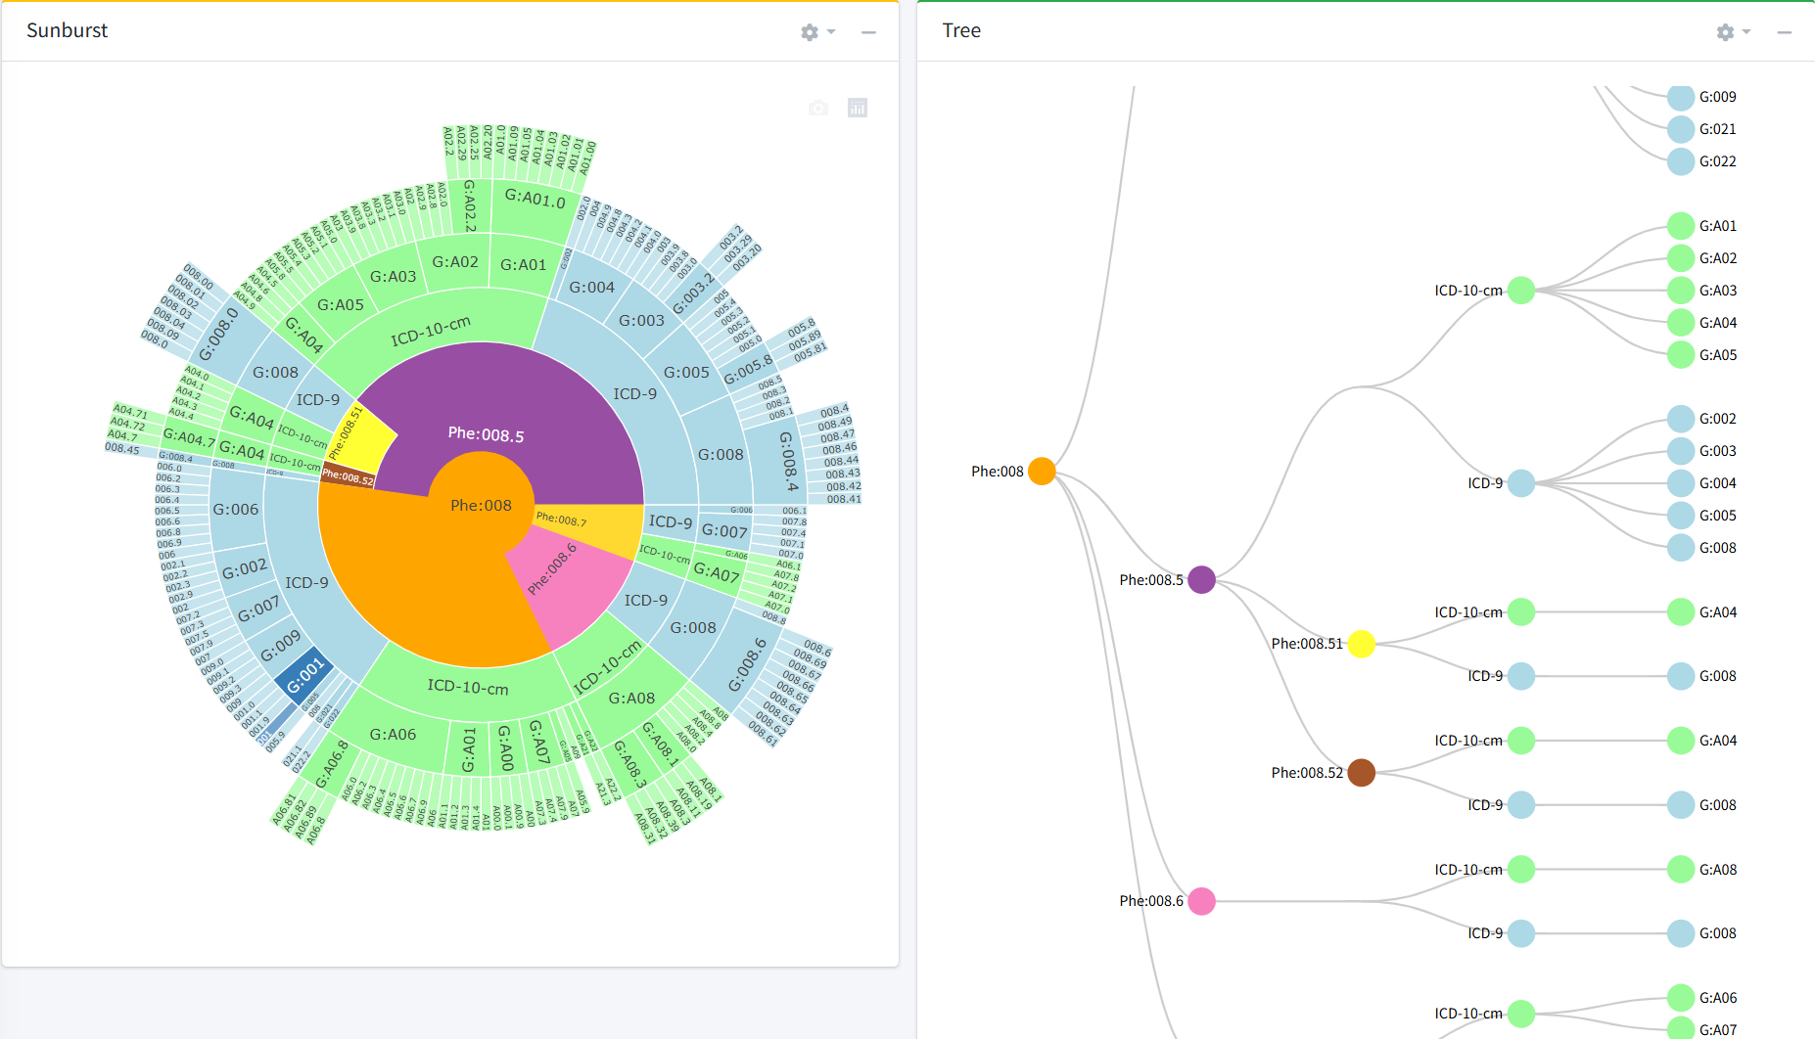
Task: Click the highlighted dark blue G:001 segment
Action: pyautogui.click(x=303, y=674)
